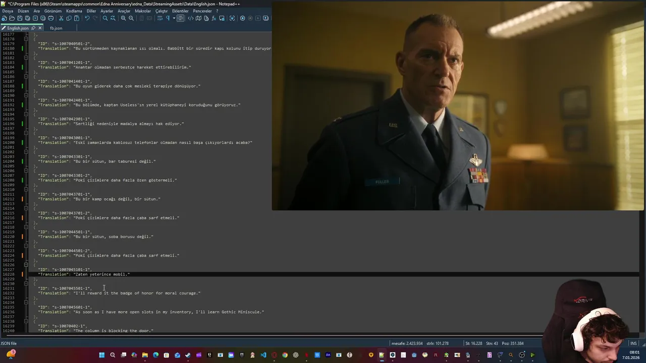This screenshot has height=363, width=646.
Task: Cut selection with the scissors icon
Action: [61, 18]
